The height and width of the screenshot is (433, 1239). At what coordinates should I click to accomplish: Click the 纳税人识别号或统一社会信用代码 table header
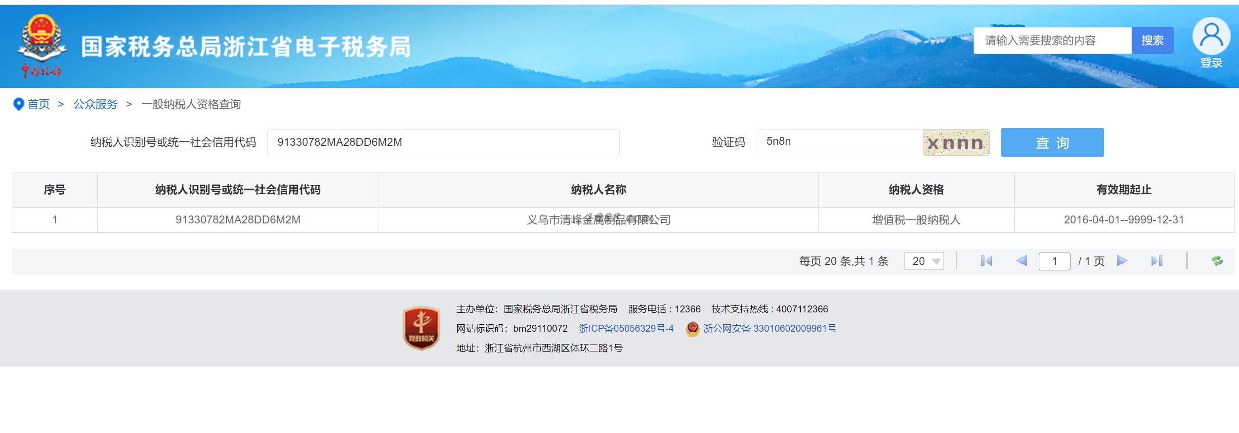click(x=238, y=190)
